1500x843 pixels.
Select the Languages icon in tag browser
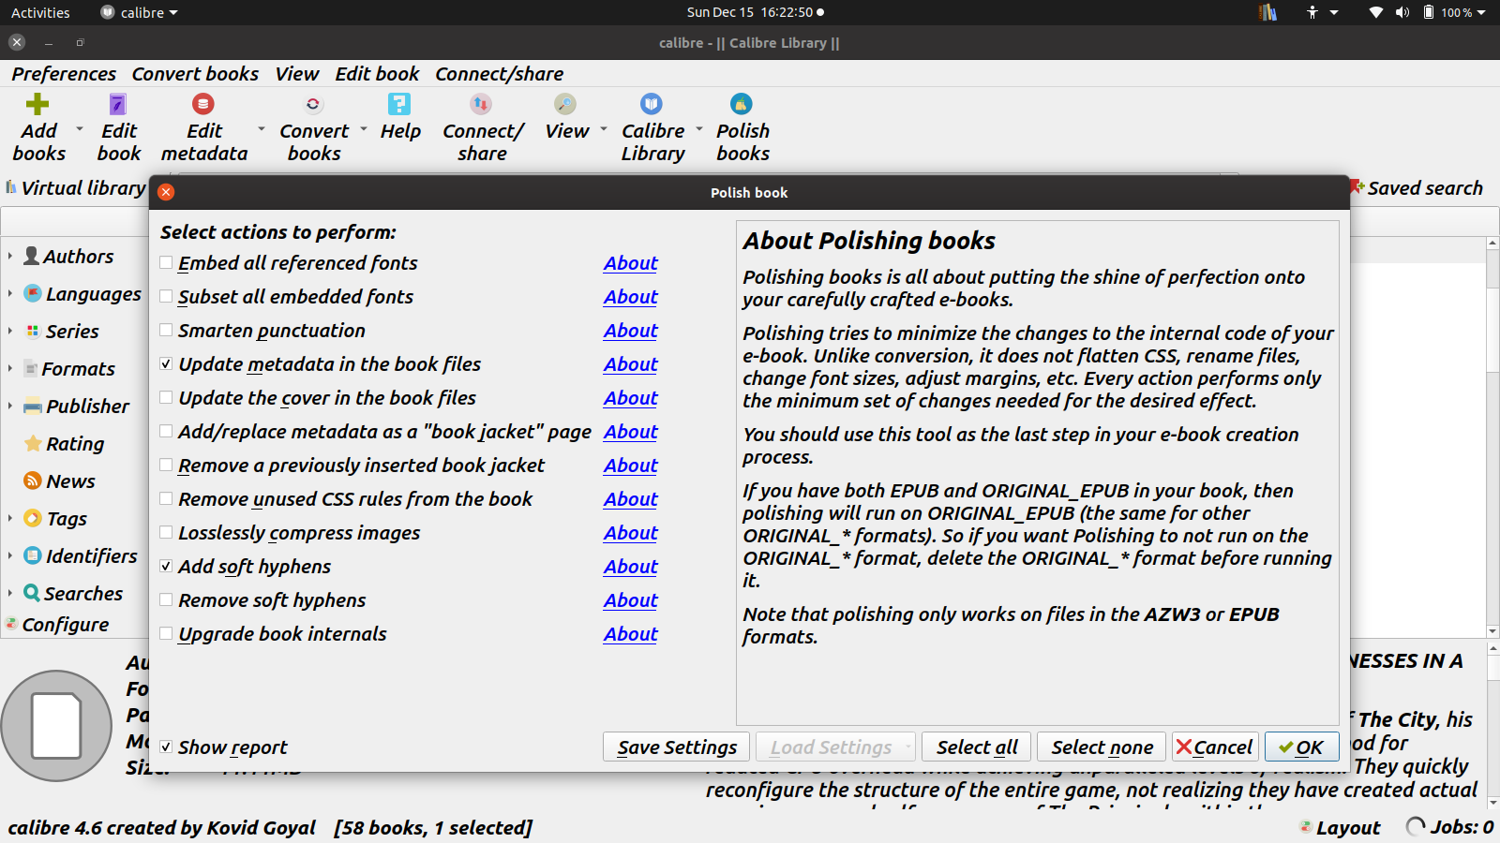33,293
